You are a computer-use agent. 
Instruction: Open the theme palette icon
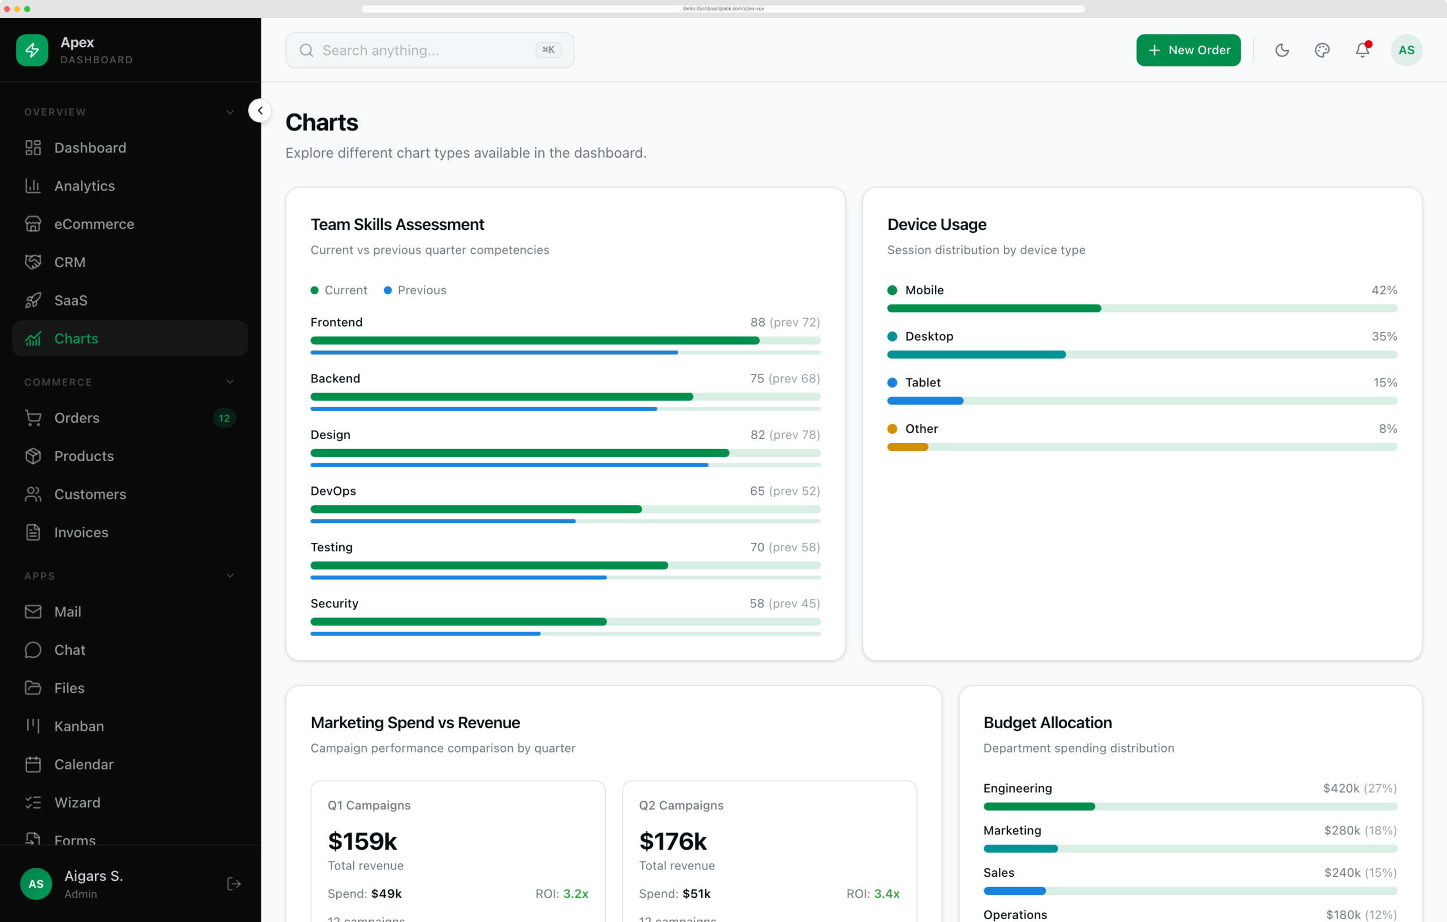point(1322,50)
